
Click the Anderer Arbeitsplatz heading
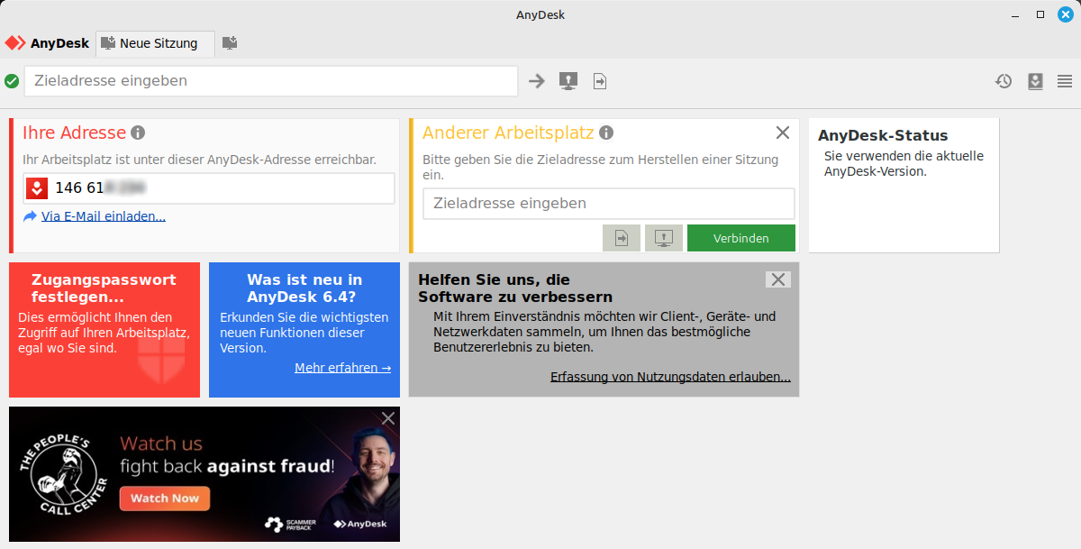click(x=508, y=133)
